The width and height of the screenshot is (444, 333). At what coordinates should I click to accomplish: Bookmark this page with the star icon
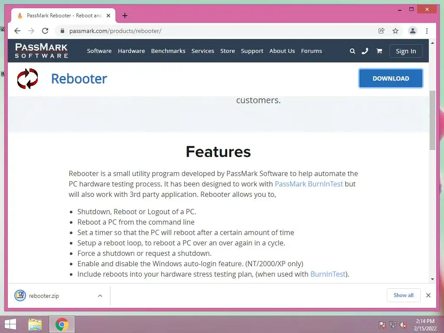[395, 31]
